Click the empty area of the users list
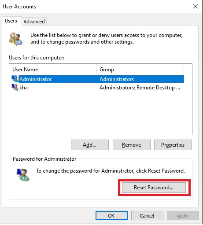The width and height of the screenshot is (203, 225). 100,113
